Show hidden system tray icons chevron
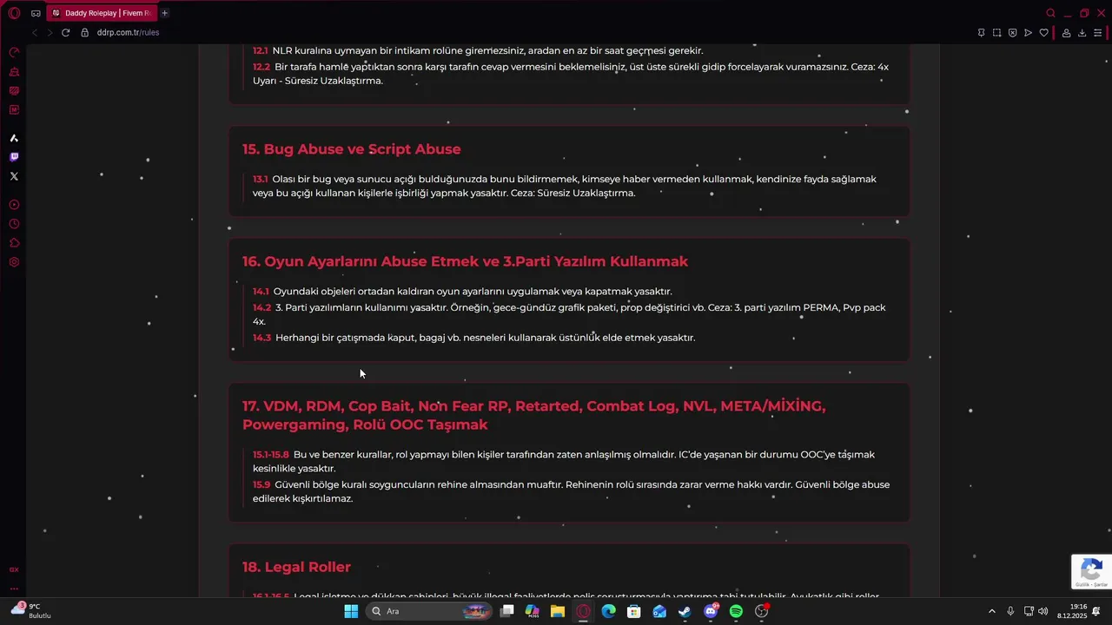 pyautogui.click(x=992, y=611)
